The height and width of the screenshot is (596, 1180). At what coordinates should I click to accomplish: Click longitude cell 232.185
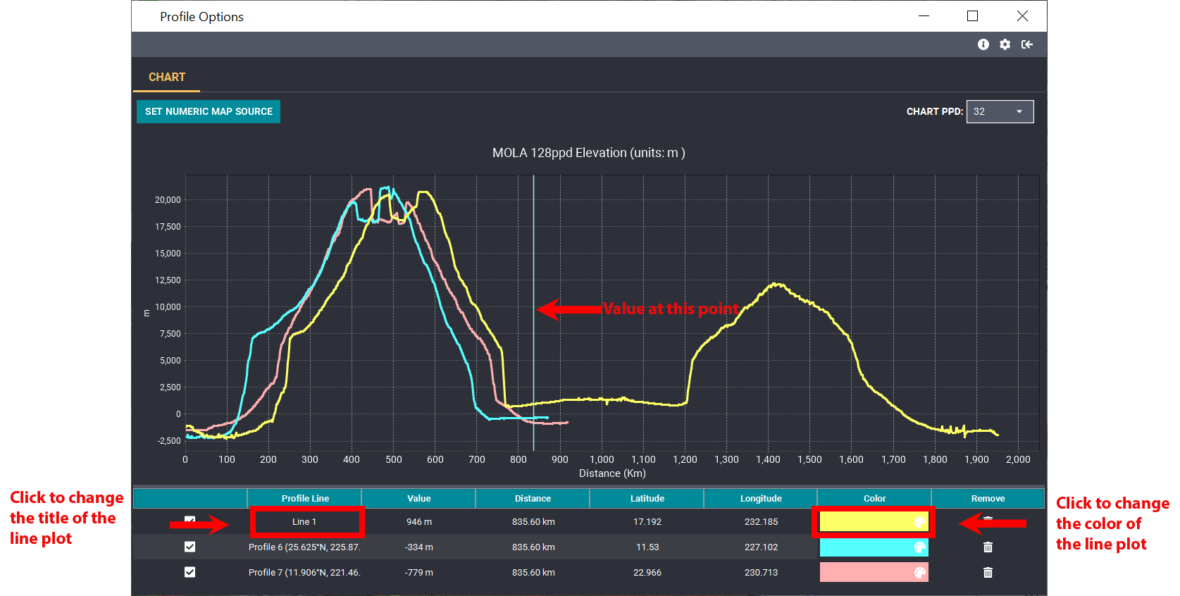click(x=761, y=522)
